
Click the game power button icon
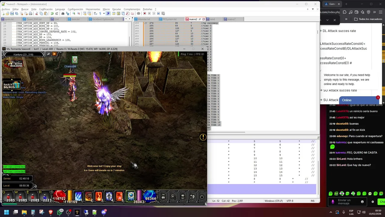tap(202, 197)
